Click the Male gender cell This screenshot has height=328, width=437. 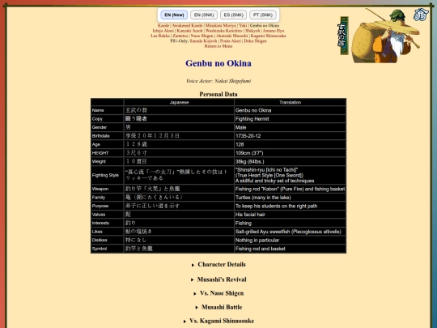pos(291,127)
